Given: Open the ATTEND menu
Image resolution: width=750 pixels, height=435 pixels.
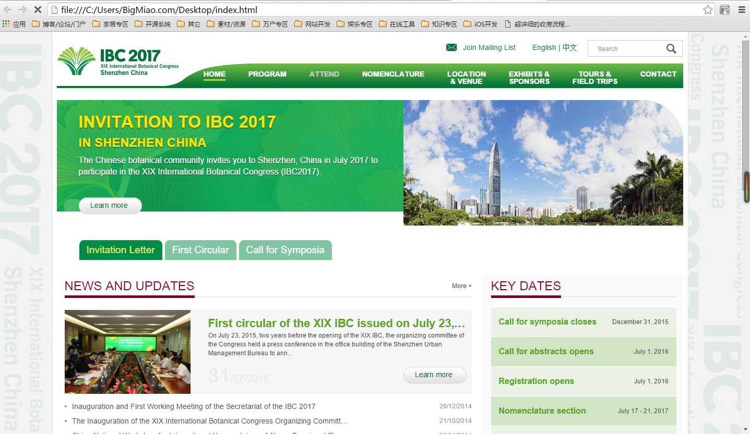Looking at the screenshot, I should coord(324,74).
